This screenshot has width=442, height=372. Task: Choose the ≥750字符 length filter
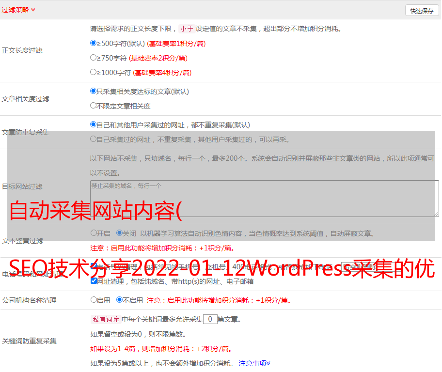click(94, 58)
